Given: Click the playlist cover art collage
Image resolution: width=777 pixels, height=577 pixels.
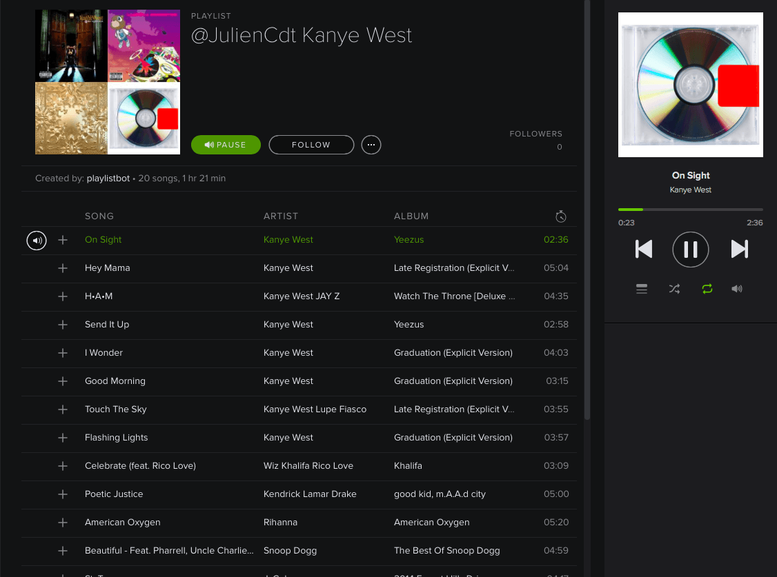Looking at the screenshot, I should [x=108, y=82].
